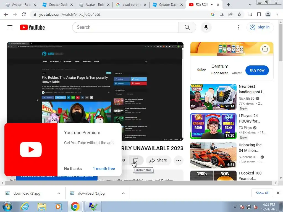Click the Chrome icon on the taskbar
283x212 pixels.
click(75, 206)
